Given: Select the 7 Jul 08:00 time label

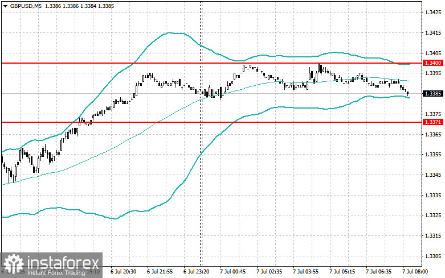Looking at the screenshot, I should (x=415, y=272).
